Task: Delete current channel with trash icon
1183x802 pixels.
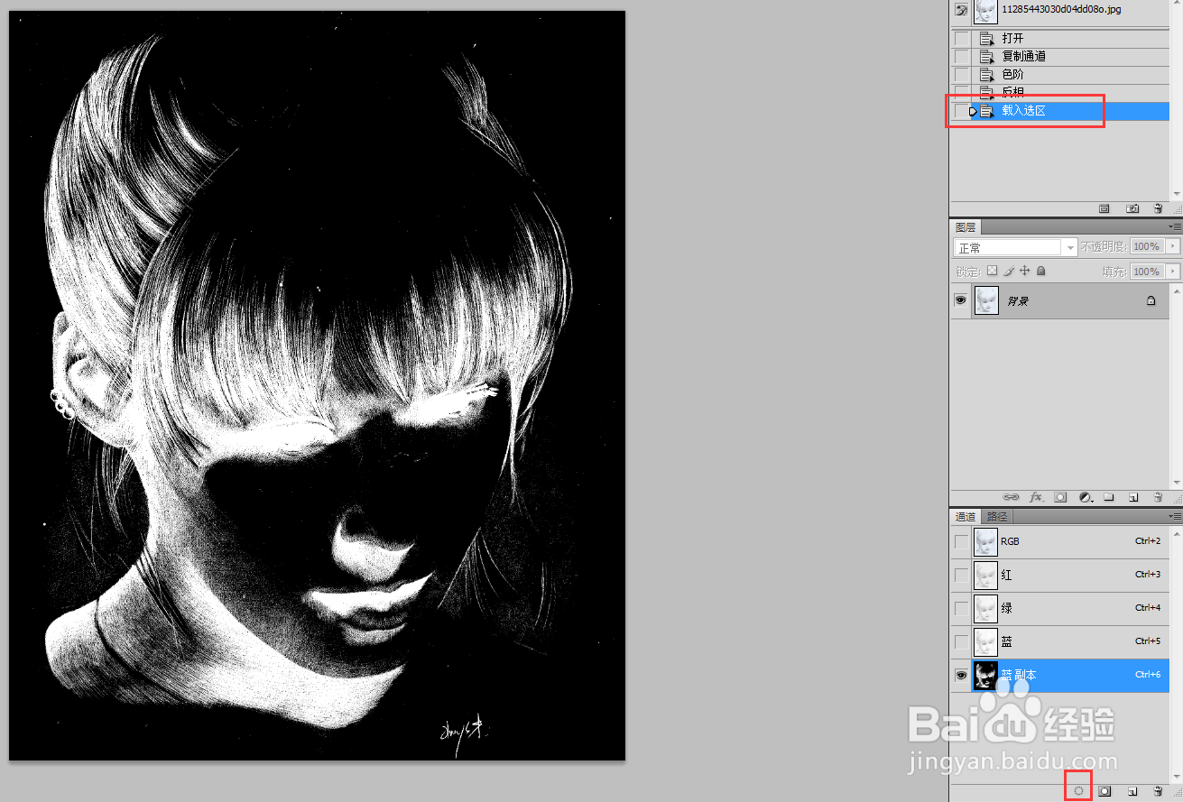Action: 1158,791
